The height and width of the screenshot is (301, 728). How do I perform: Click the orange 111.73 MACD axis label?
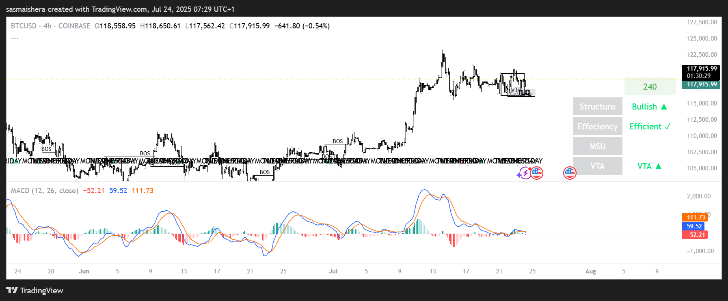coord(696,217)
